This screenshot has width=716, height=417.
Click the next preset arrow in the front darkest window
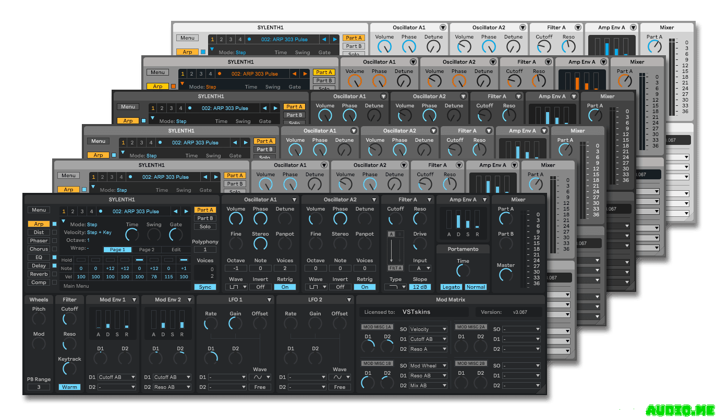pyautogui.click(x=186, y=212)
